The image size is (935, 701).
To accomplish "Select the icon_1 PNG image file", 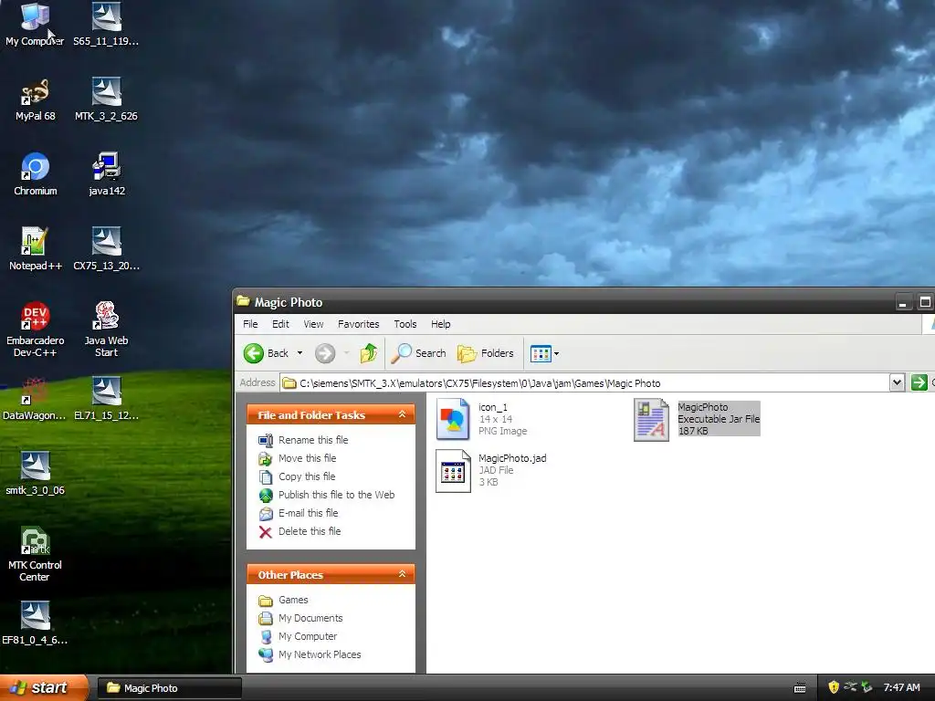I will (x=482, y=418).
